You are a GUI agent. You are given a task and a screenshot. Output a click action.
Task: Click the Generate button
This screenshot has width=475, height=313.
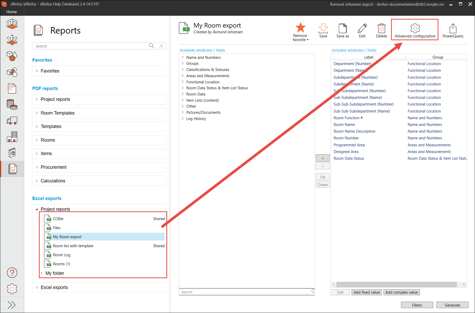coord(452,305)
